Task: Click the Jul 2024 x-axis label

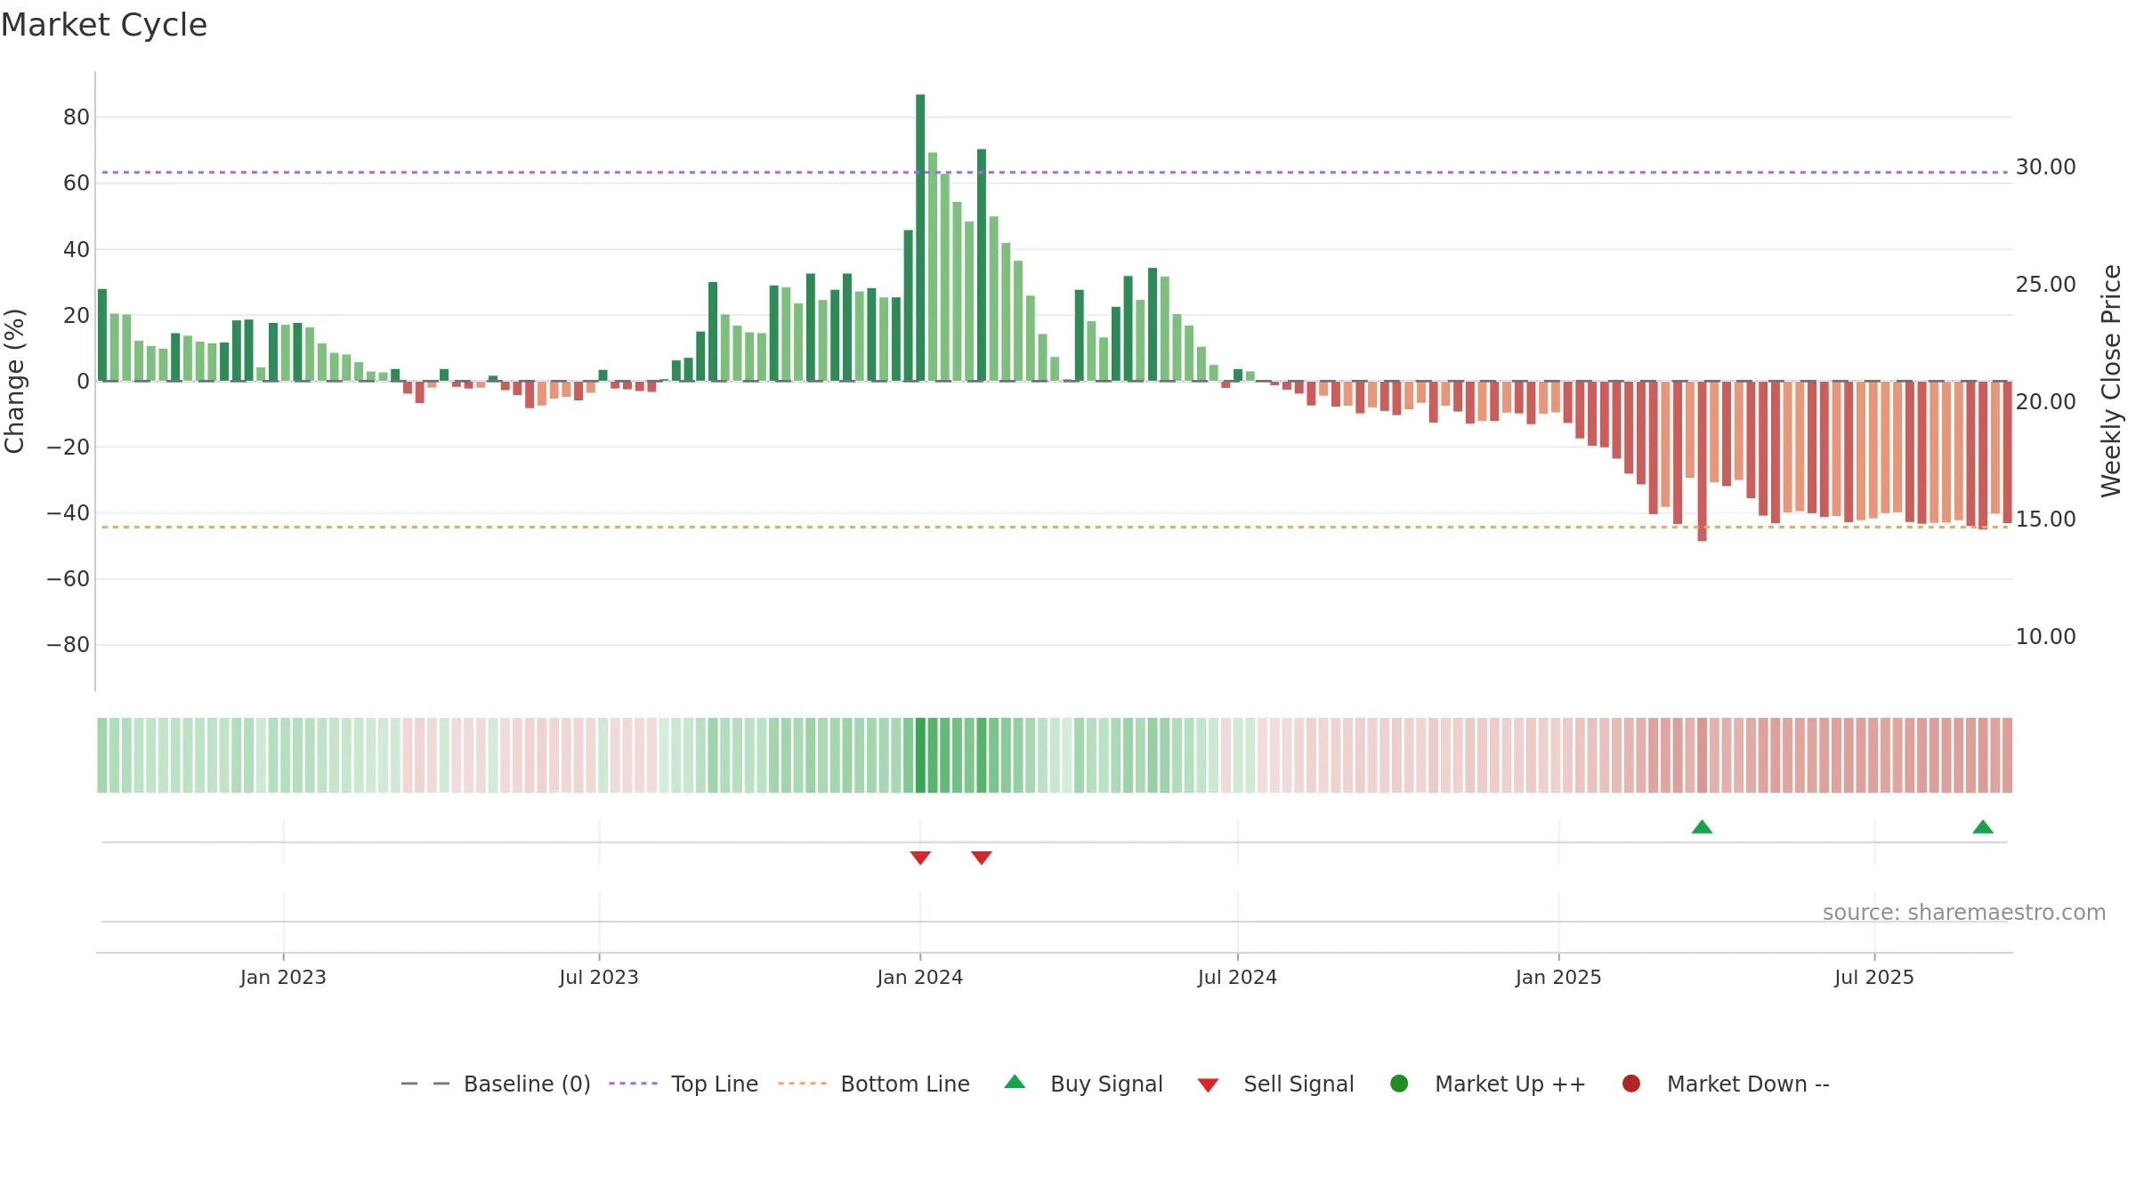Action: pyautogui.click(x=1237, y=977)
